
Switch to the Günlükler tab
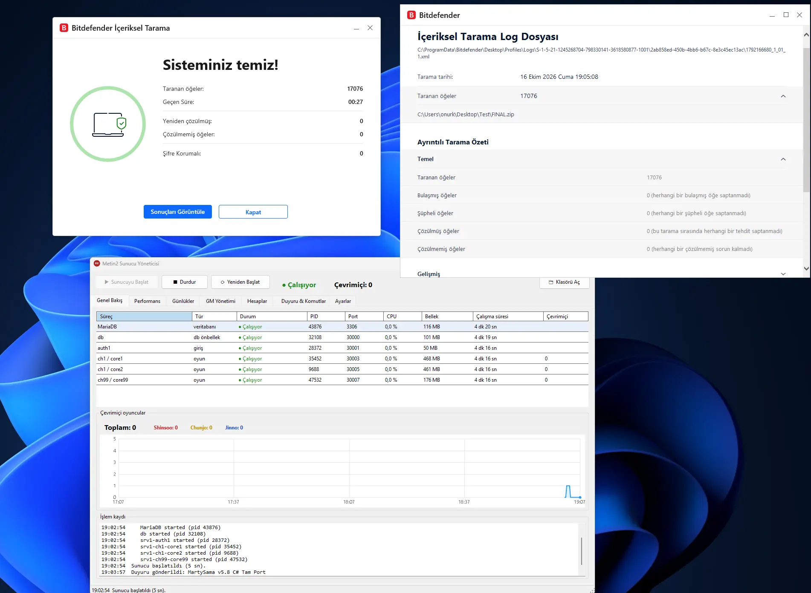tap(183, 301)
